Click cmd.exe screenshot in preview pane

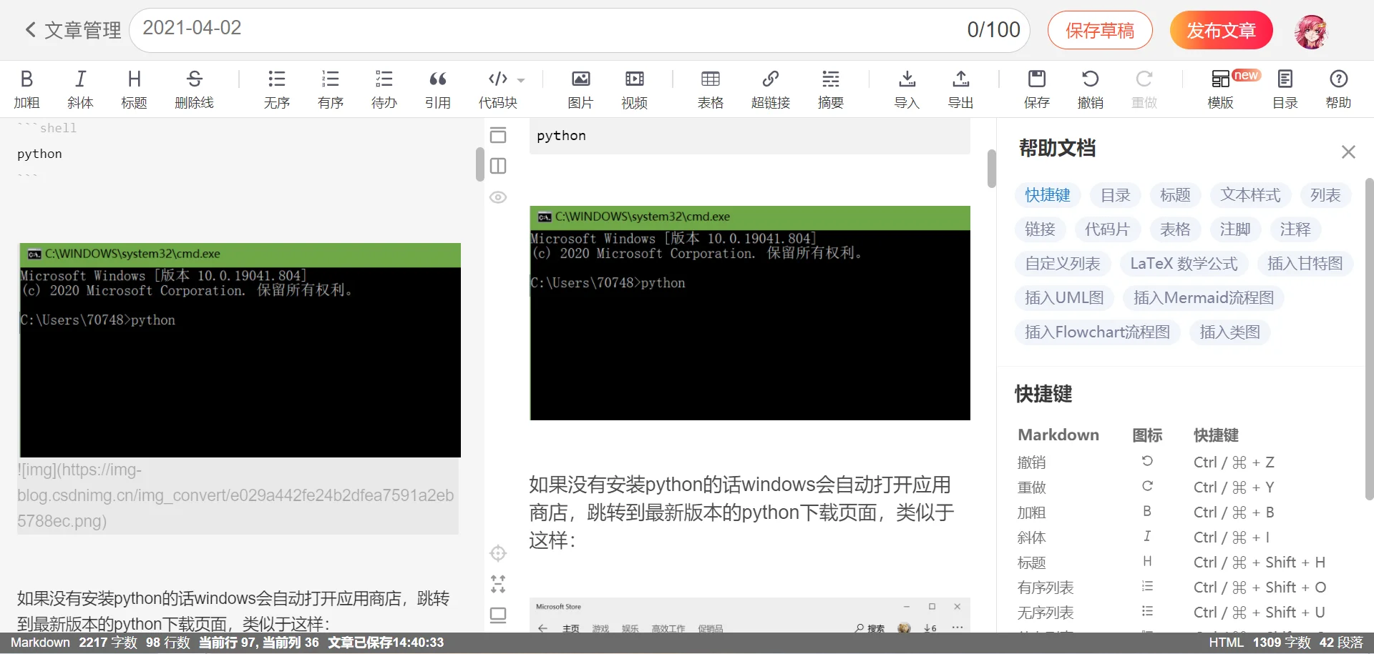pos(750,313)
